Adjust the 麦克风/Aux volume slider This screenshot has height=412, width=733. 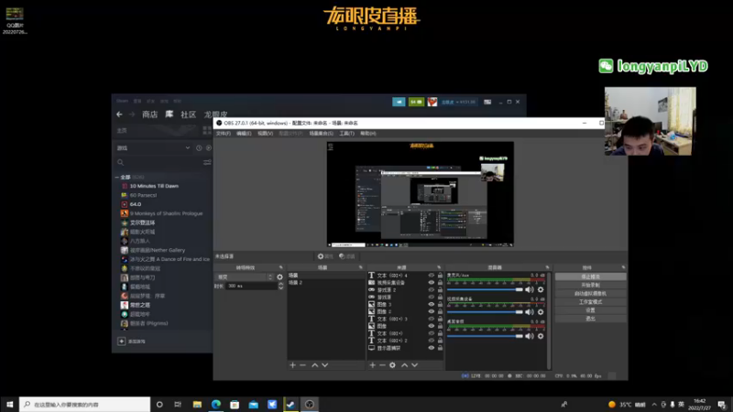coord(486,289)
